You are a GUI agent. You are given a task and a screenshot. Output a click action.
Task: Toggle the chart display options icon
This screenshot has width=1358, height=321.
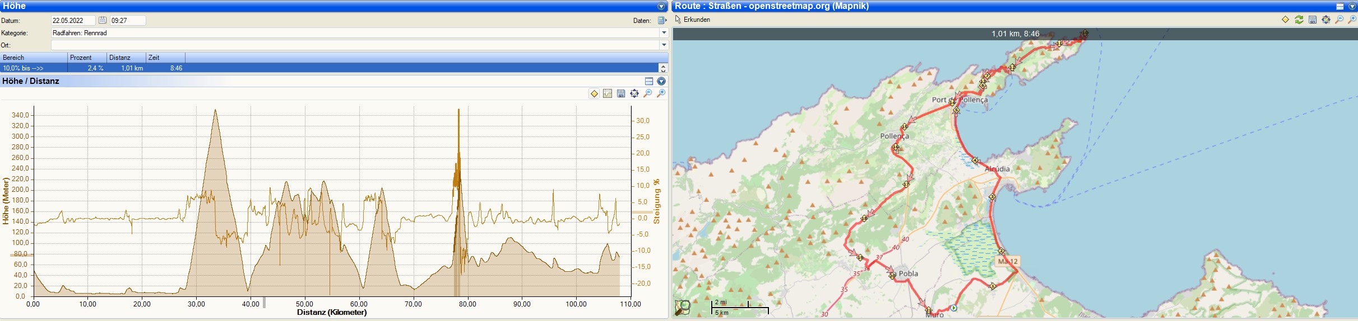coord(608,93)
